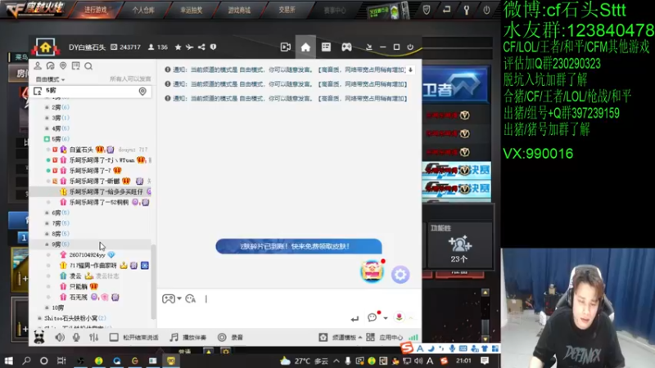Click the green signal bars indicator
Viewport: 655px width, 368px height.
click(413, 337)
